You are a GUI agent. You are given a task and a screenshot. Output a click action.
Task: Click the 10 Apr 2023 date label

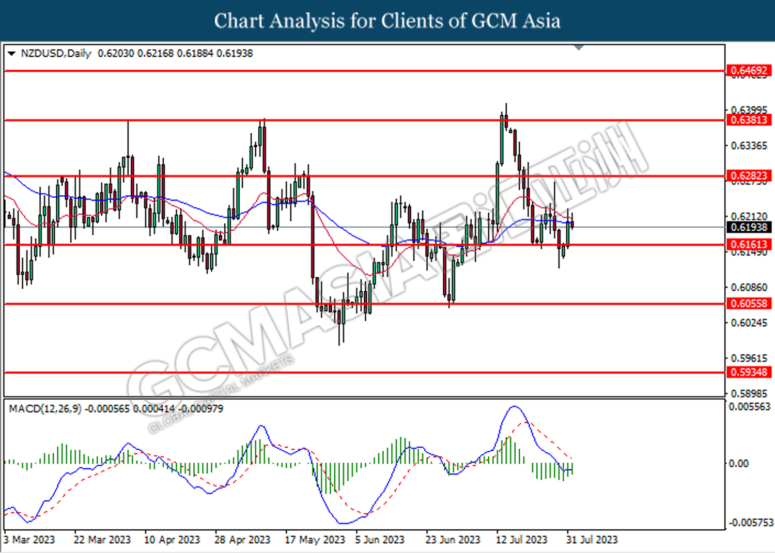point(172,540)
